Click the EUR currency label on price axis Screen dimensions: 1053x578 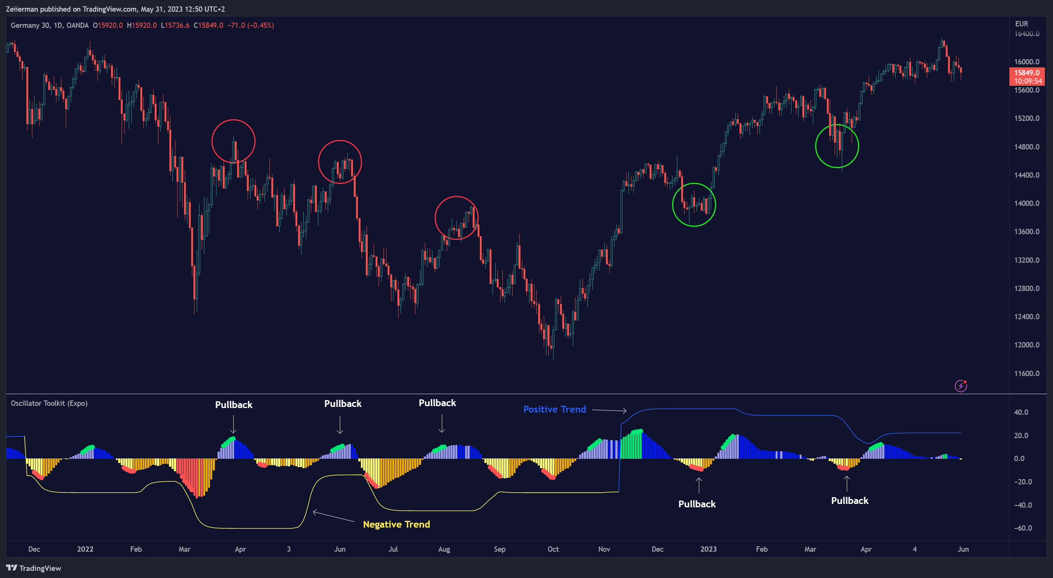pyautogui.click(x=1021, y=24)
